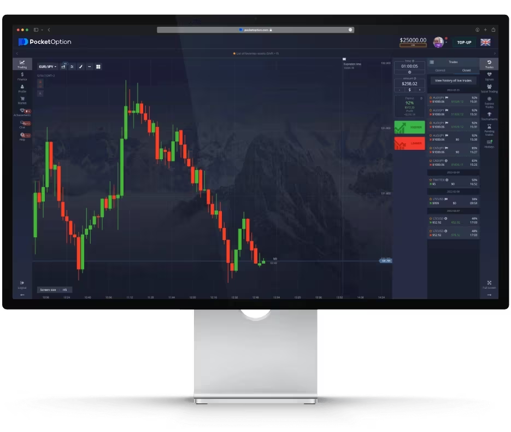Click the green HIGHER button

(410, 127)
